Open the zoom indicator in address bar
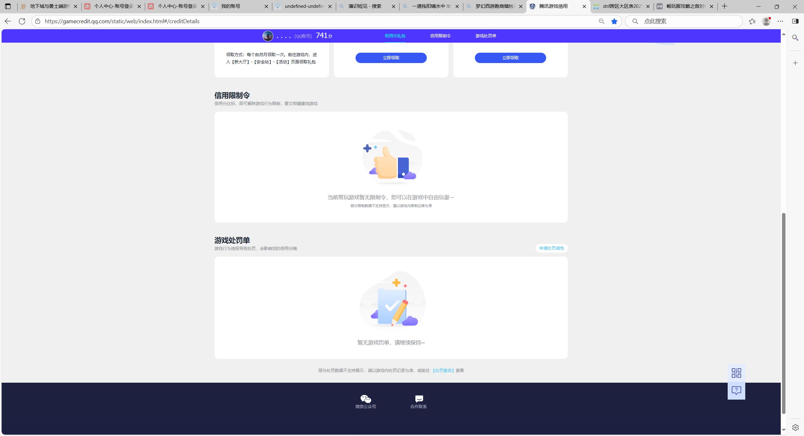Image resolution: width=804 pixels, height=436 pixels. [x=601, y=21]
